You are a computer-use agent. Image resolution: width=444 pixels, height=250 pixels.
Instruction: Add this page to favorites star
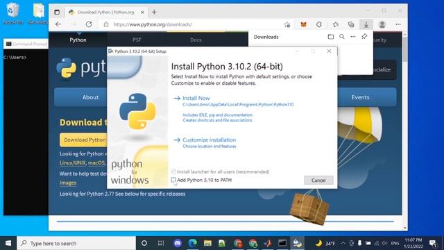click(287, 25)
